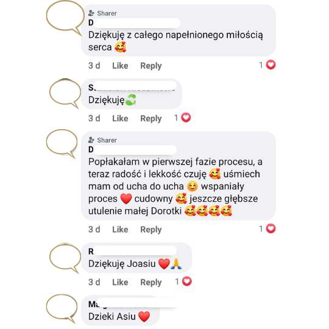This screenshot has height=329, width=329.
Task: Reply to the Dziękuję Joasiu comment
Action: tap(151, 282)
